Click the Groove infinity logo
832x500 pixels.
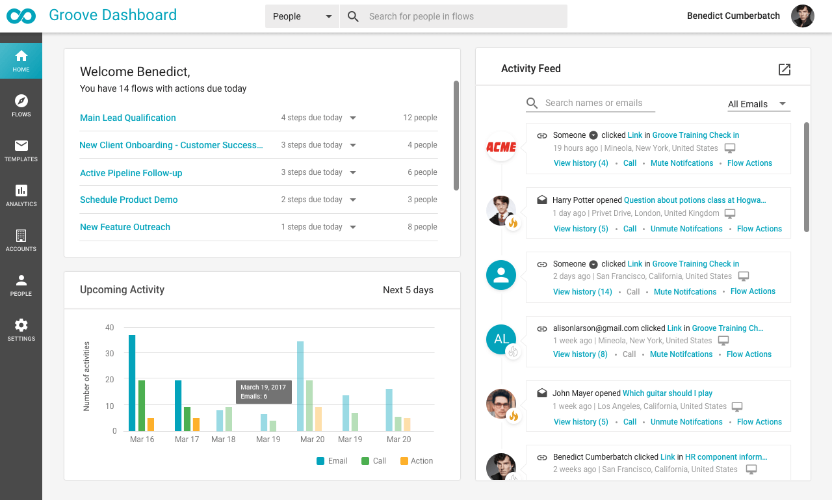(x=19, y=16)
